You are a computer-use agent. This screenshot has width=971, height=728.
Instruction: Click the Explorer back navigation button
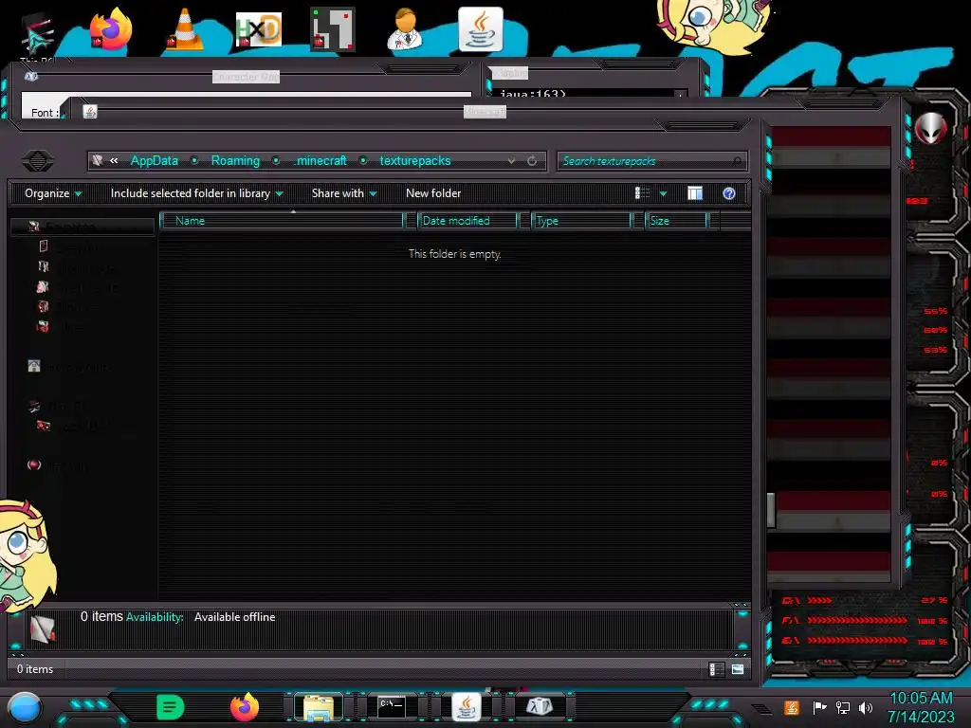38,161
